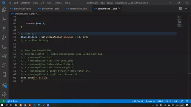The width and height of the screenshot is (191, 107).
Task: Click the editor vertical scrollbar
Action: (x=190, y=57)
